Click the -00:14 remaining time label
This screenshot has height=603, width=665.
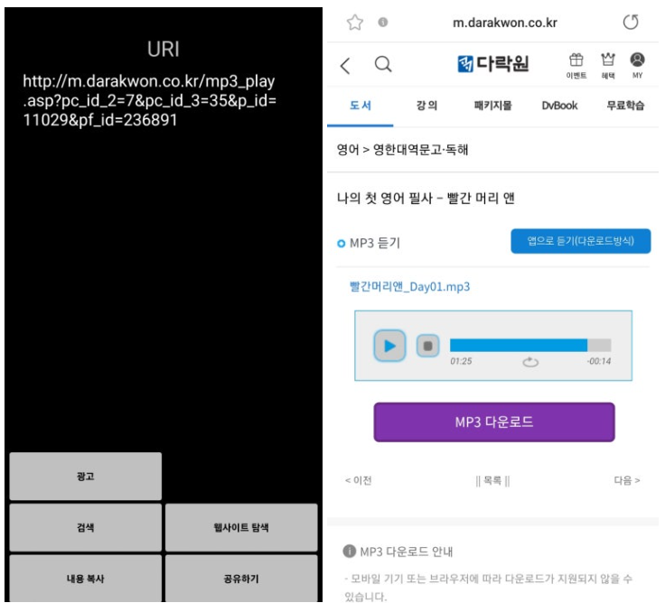[599, 361]
